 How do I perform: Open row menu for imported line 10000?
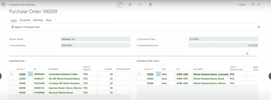coord(30,74)
